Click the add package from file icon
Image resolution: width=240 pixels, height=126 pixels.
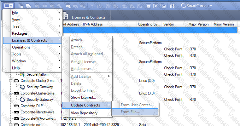[83, 6]
